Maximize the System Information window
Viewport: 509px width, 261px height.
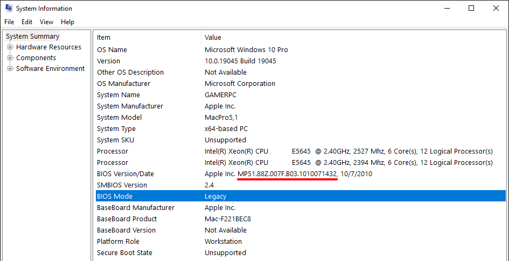point(471,8)
